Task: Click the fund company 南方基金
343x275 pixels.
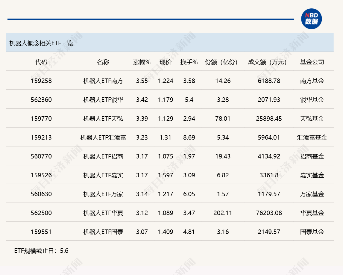Action: pos(312,81)
